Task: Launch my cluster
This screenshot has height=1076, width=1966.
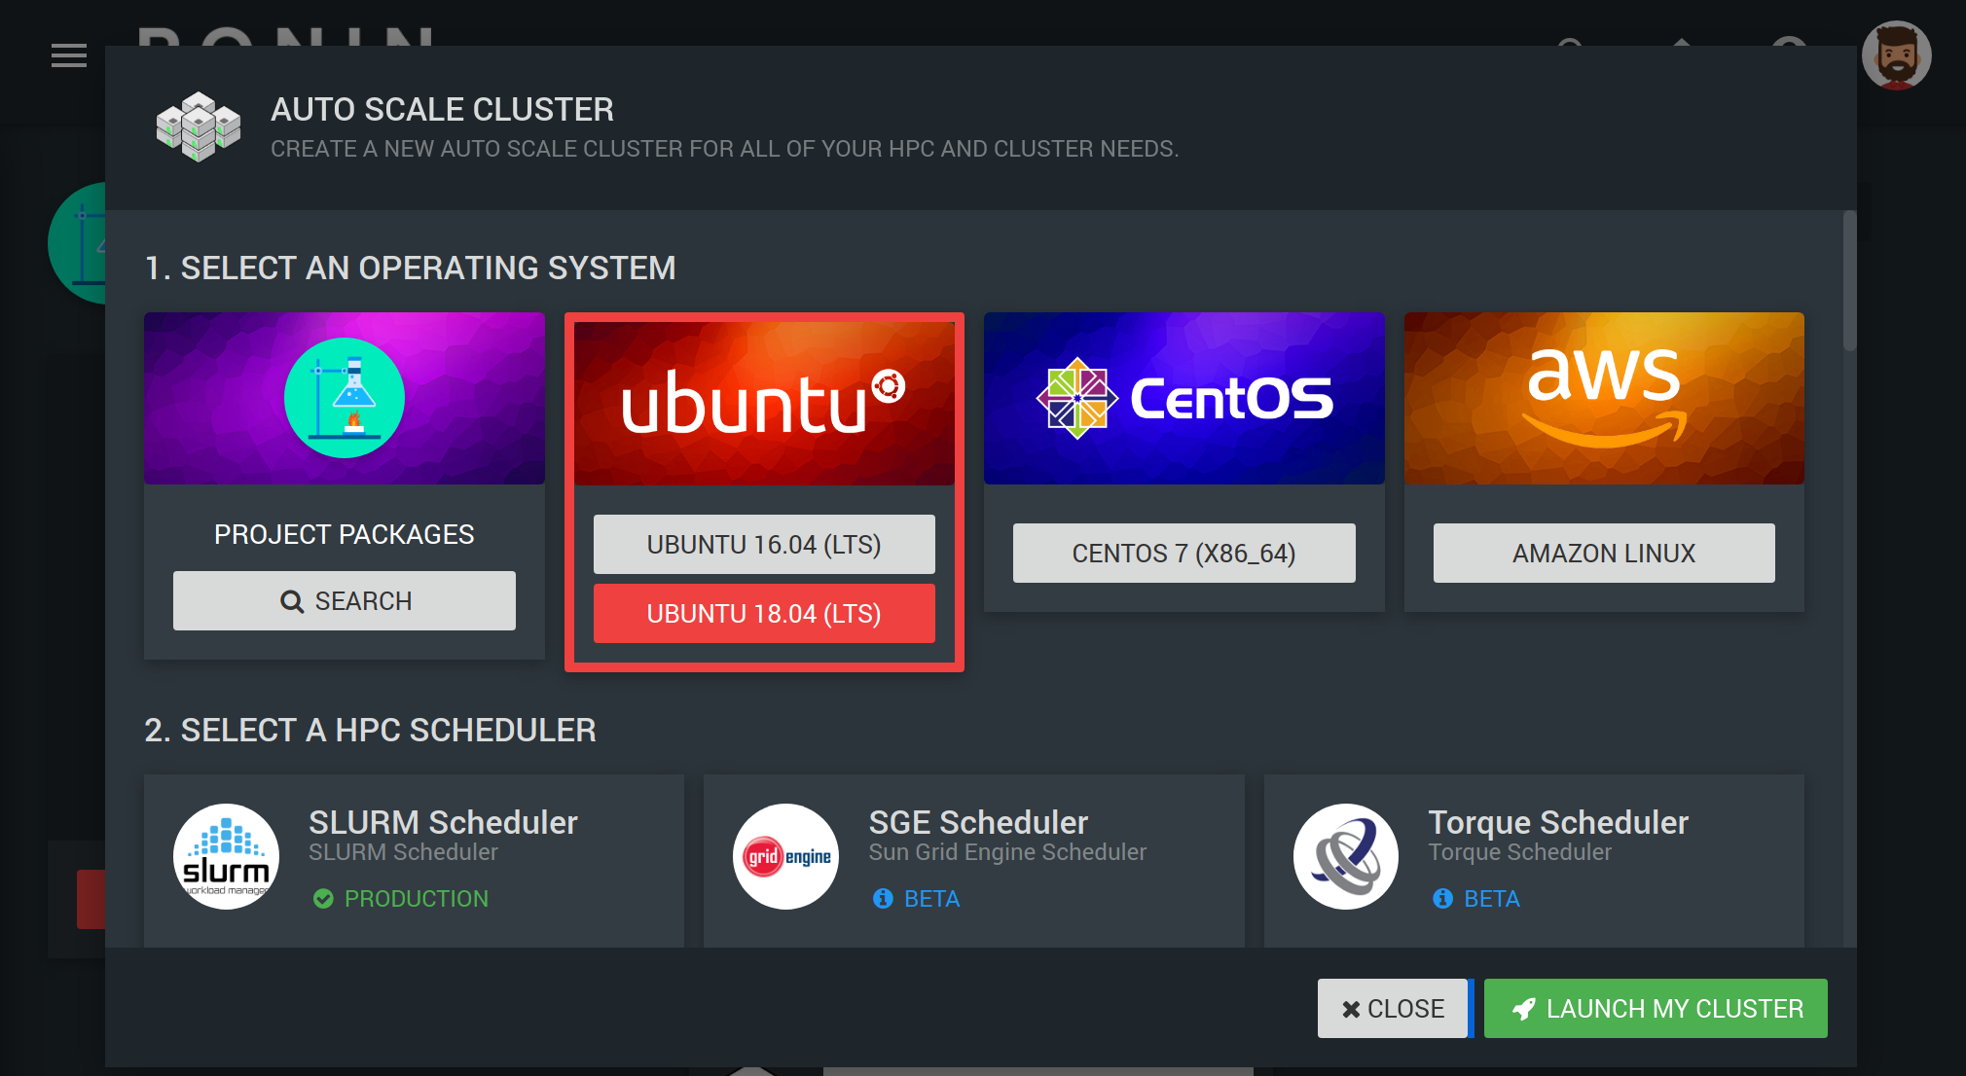Action: click(x=1656, y=1009)
